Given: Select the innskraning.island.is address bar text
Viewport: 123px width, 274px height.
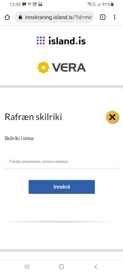Looking at the screenshot, I should click(58, 17).
